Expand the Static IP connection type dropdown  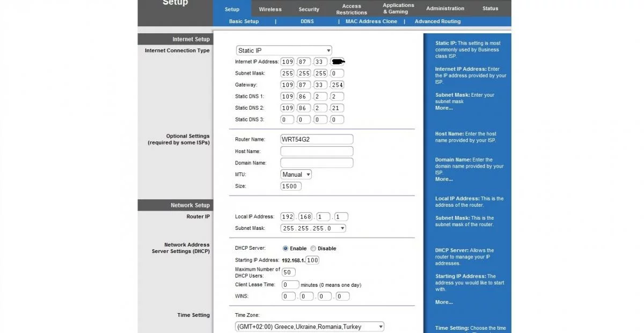click(x=284, y=50)
